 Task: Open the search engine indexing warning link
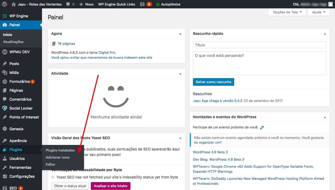click(x=102, y=57)
